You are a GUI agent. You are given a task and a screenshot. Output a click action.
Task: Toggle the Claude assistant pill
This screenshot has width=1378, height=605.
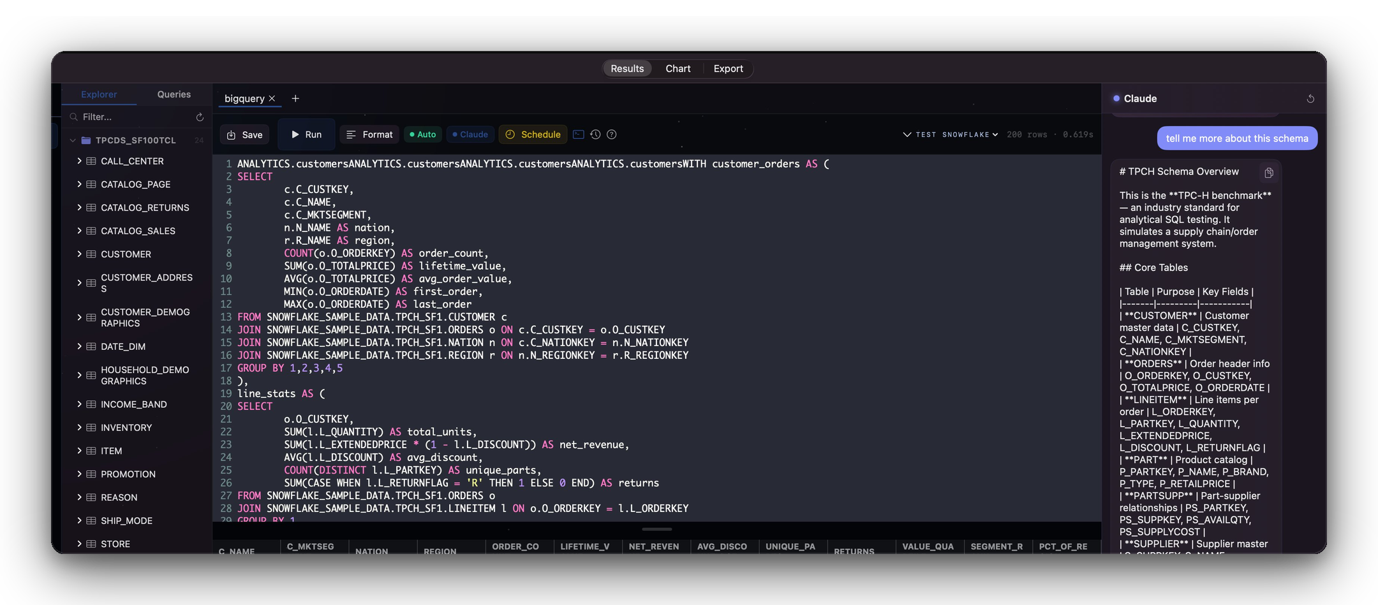pyautogui.click(x=470, y=135)
